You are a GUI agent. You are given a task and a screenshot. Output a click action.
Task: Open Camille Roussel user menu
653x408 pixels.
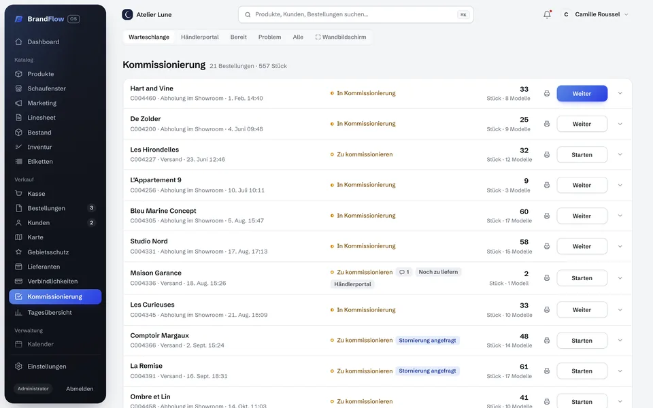(x=596, y=14)
